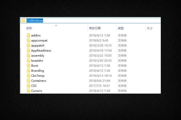Click date 2018/8/2 9:45 of appcompat

[99, 40]
